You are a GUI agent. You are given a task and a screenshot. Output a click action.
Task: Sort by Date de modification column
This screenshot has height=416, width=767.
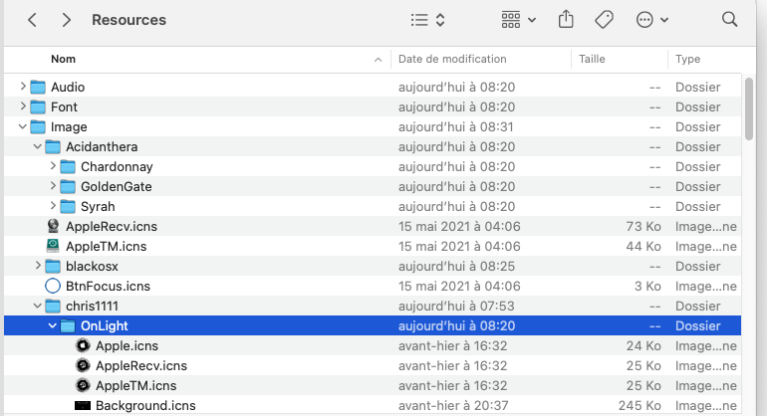(x=452, y=59)
